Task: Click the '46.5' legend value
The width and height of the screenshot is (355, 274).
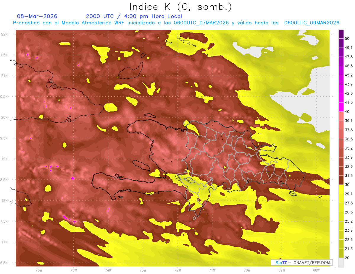Action: (x=348, y=66)
